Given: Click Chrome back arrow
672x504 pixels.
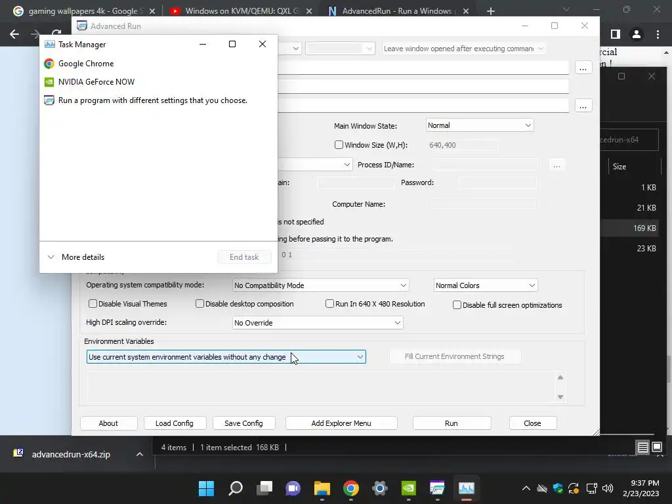Looking at the screenshot, I should [x=14, y=34].
